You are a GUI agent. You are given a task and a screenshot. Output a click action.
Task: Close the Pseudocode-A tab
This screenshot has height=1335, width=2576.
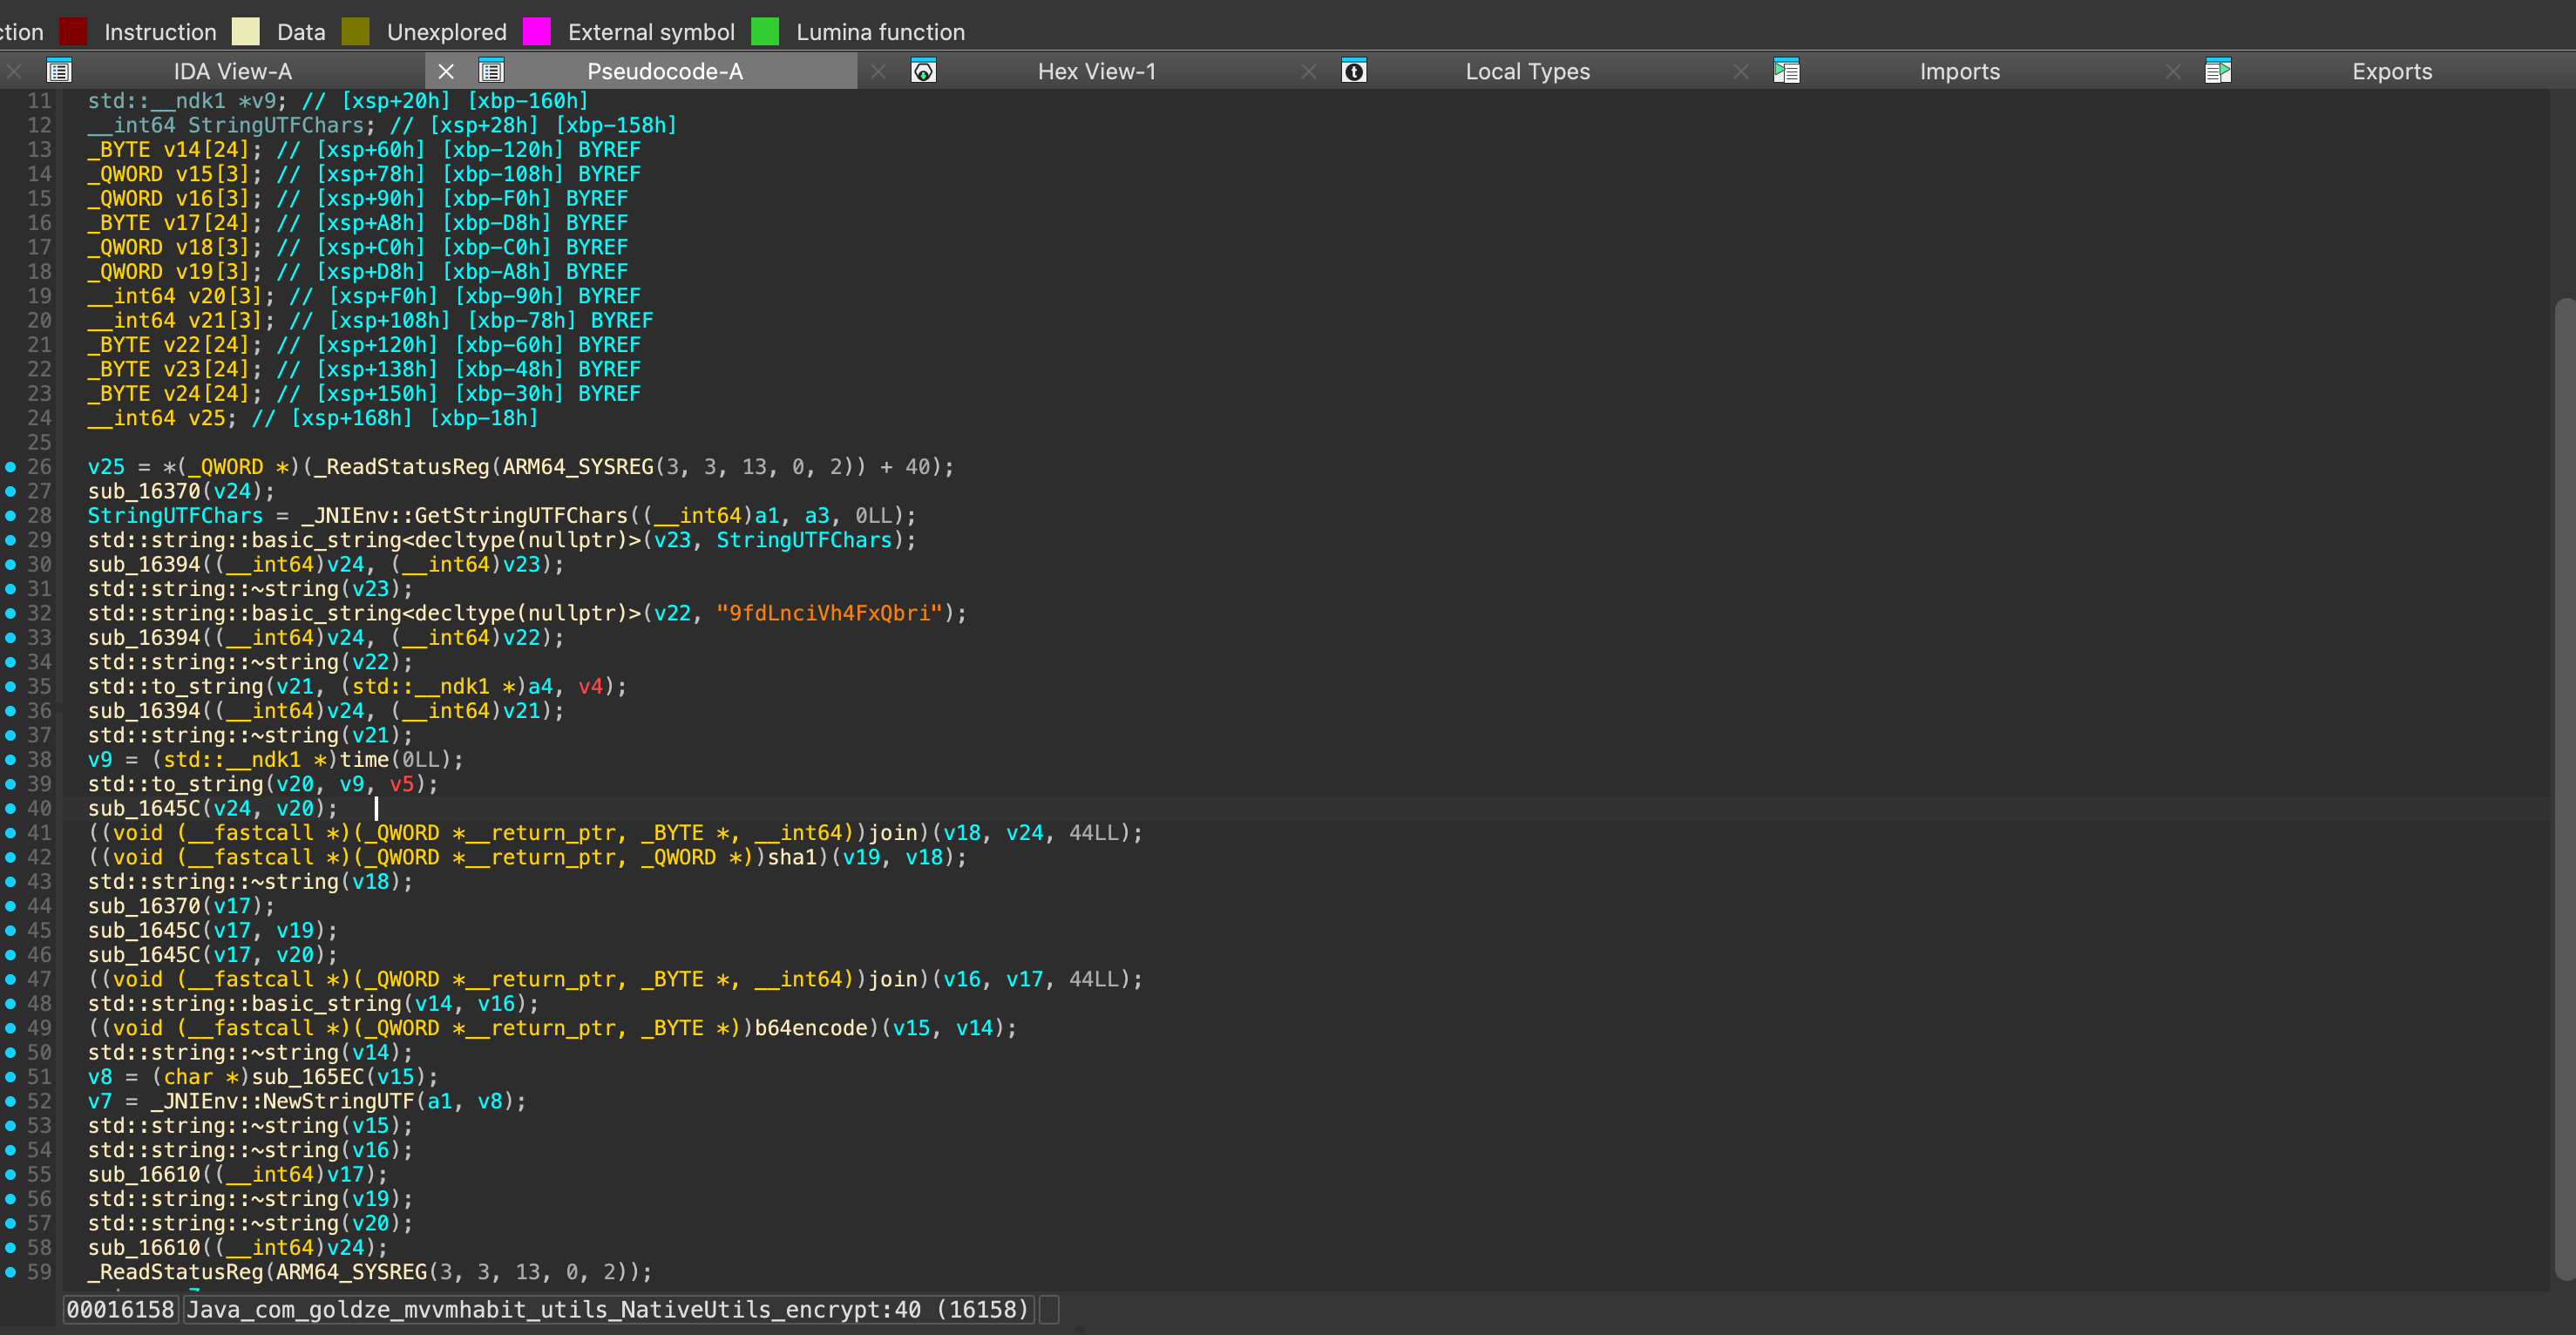tap(446, 71)
